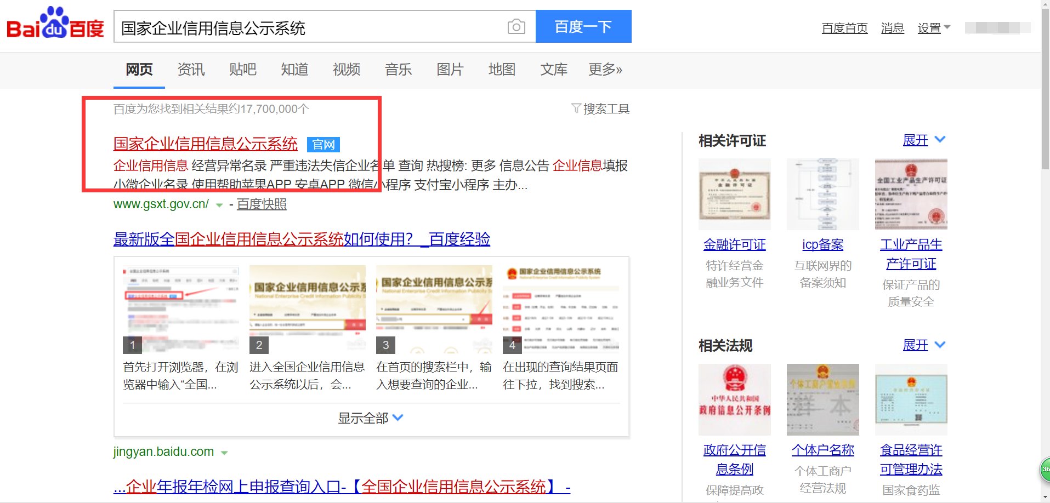1050x503 pixels.
Task: Click the green browser badge at bottom right
Action: pyautogui.click(x=1043, y=470)
